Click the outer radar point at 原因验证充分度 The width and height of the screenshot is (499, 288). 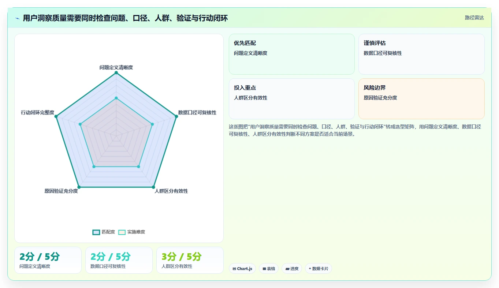pyautogui.click(x=79, y=187)
